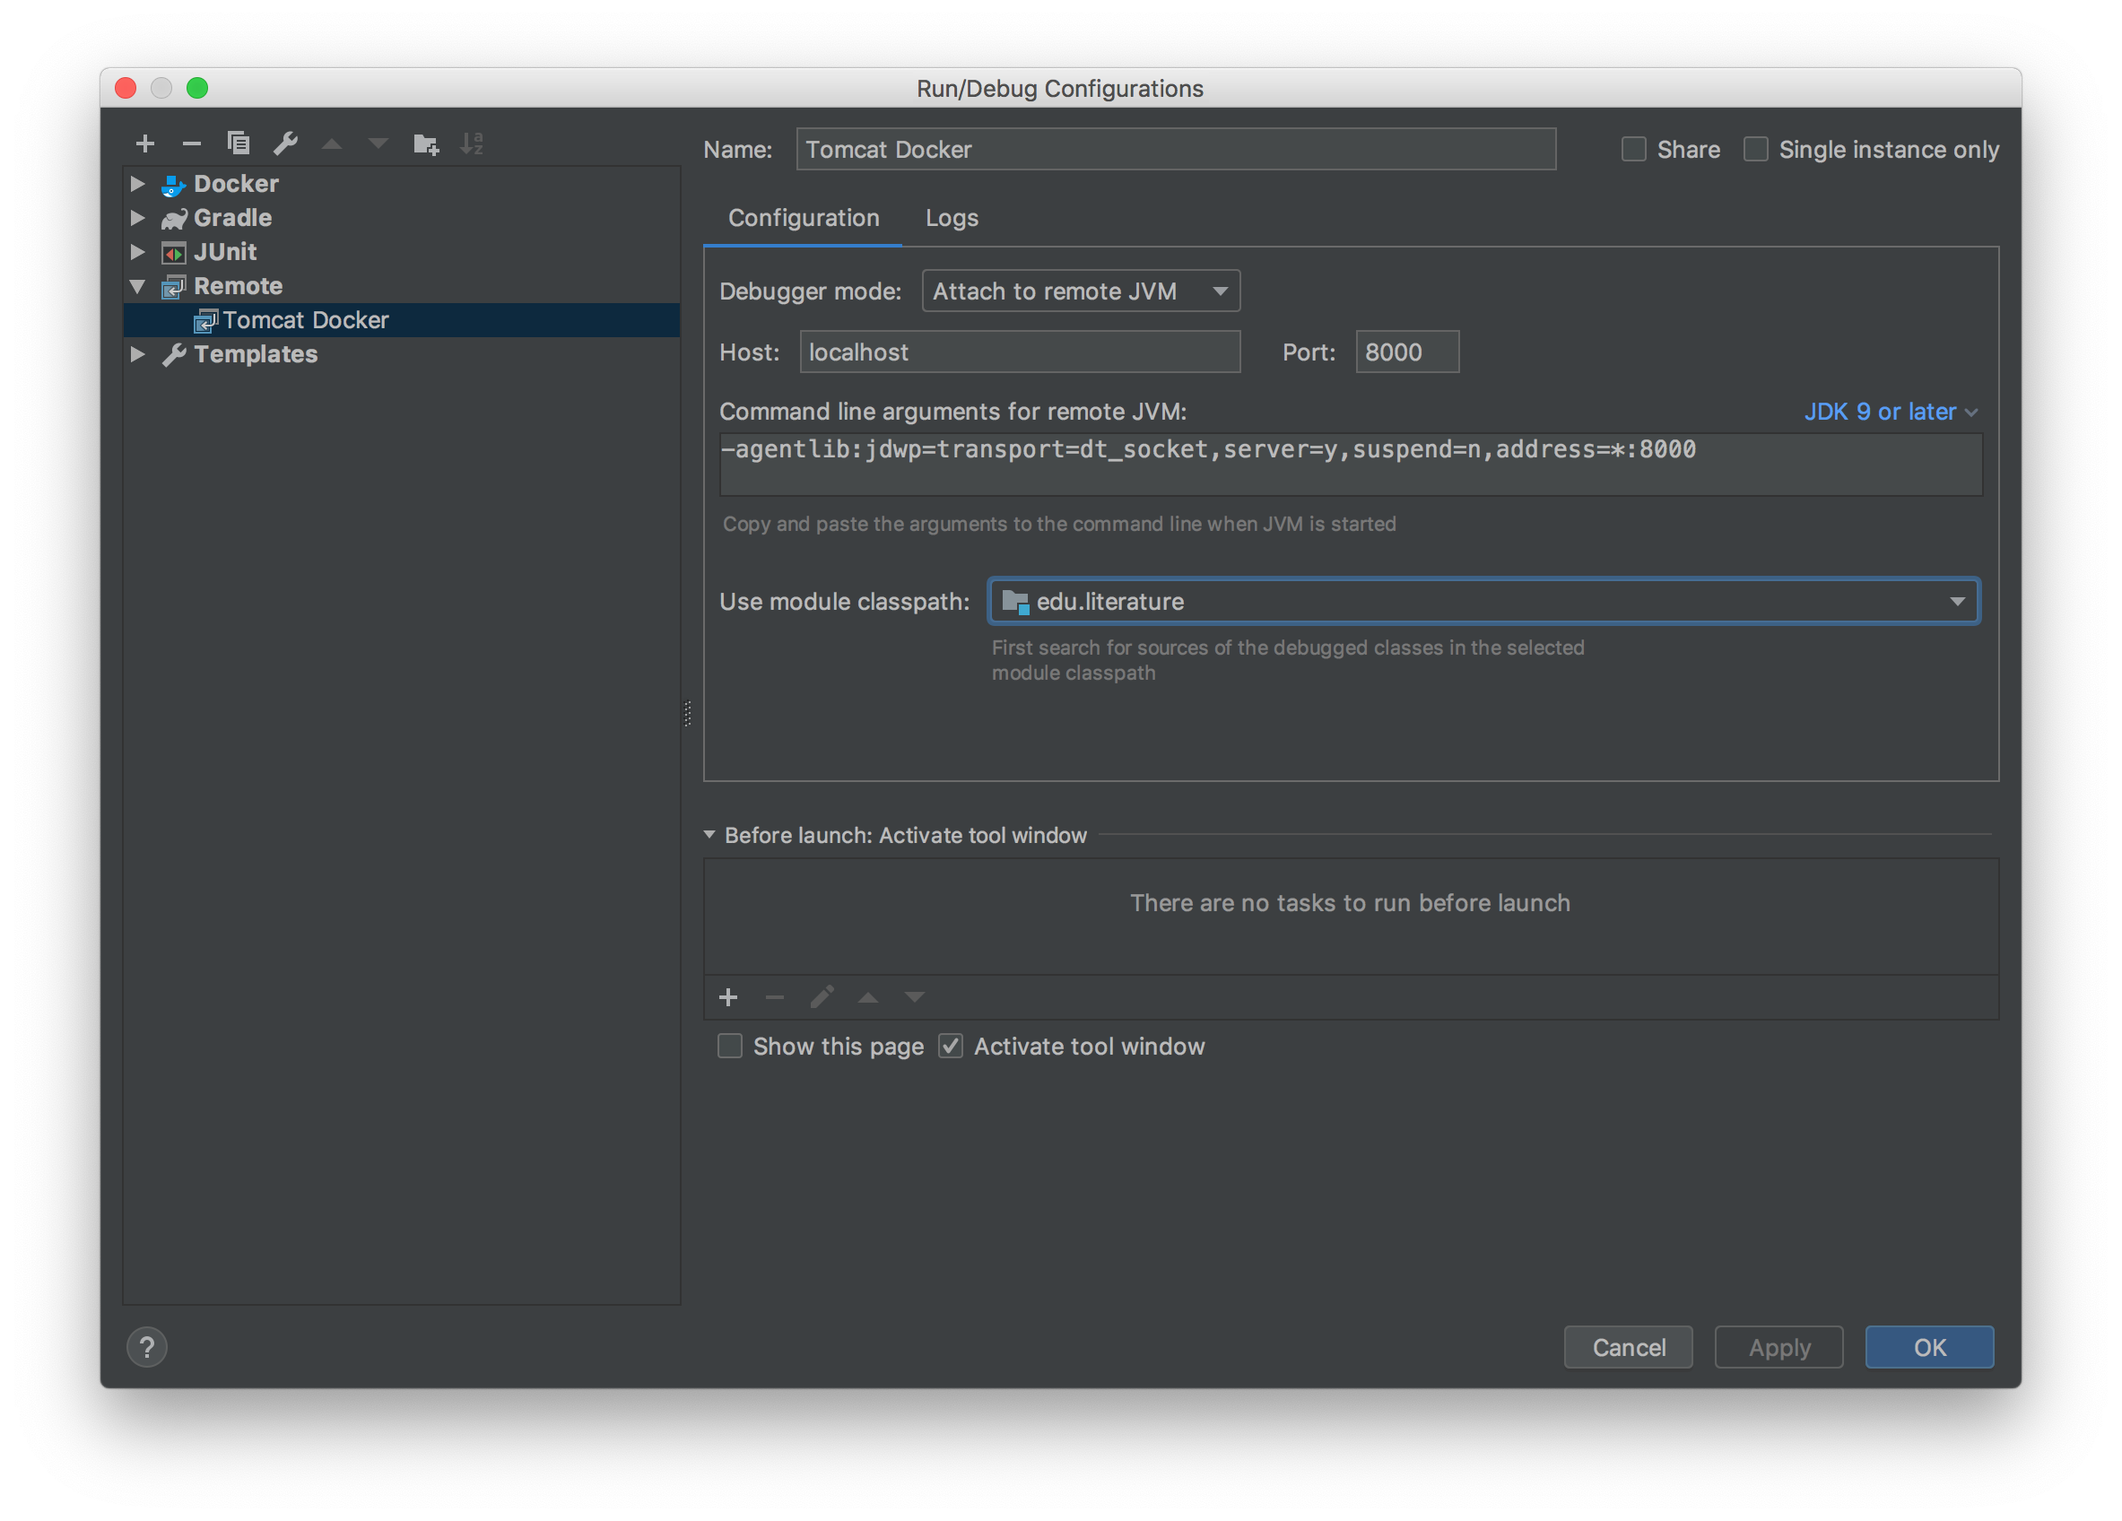Image resolution: width=2122 pixels, height=1521 pixels.
Task: Add a before launch task with plus
Action: [x=728, y=997]
